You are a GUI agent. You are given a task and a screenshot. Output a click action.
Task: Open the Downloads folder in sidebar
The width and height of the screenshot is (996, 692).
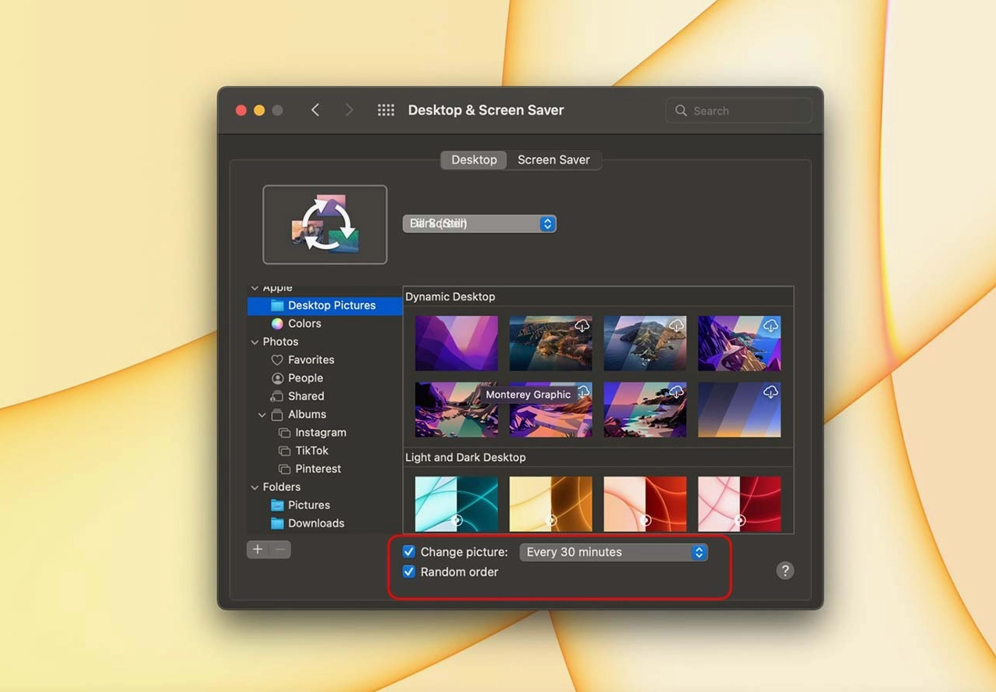(x=315, y=523)
